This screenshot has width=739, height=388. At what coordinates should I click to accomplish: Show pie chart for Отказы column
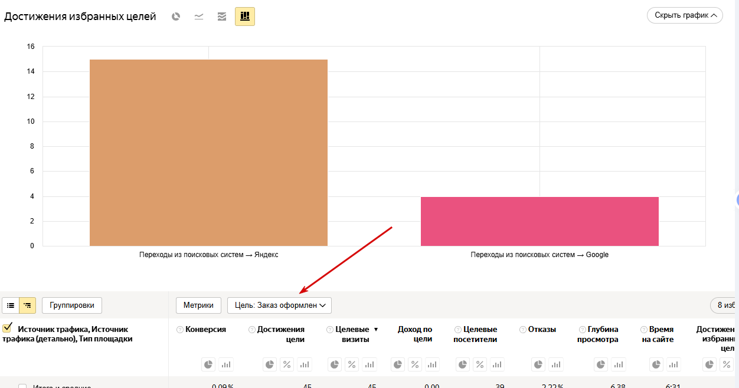[539, 364]
